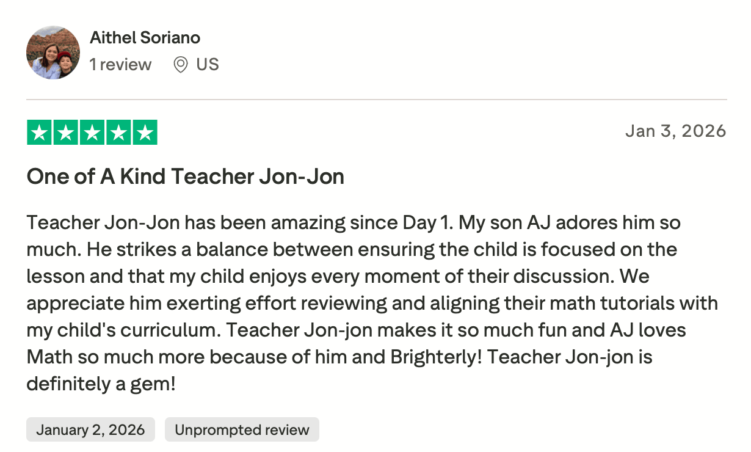Image resolution: width=751 pixels, height=452 pixels.
Task: Open the "One of A Kind Teacher Jon-Jon" title
Action: coord(185,177)
